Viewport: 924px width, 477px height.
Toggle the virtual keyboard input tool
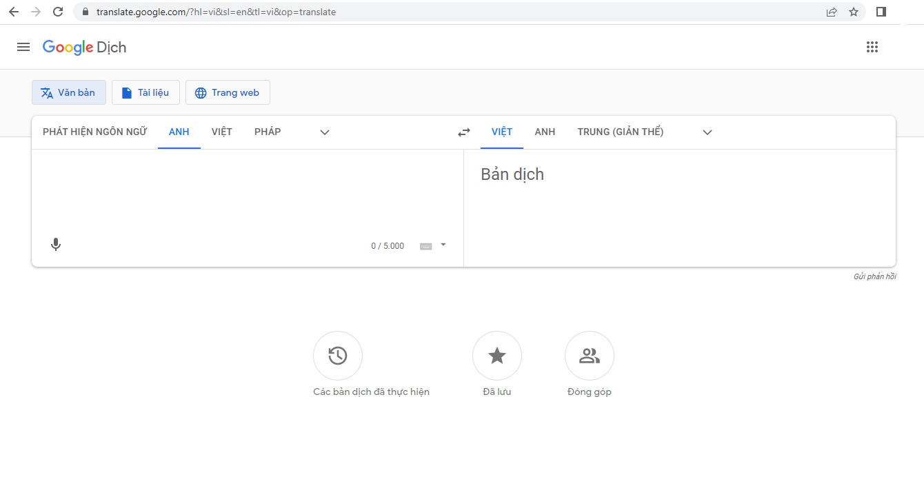pyautogui.click(x=426, y=246)
